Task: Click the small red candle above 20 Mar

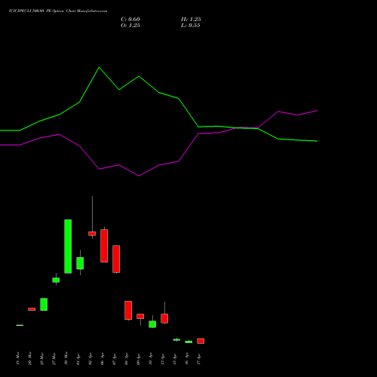Action: tap(32, 309)
